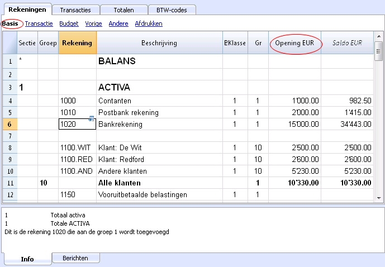Click the scroll down arrow of the table
The height and width of the screenshot is (267, 385).
379,198
